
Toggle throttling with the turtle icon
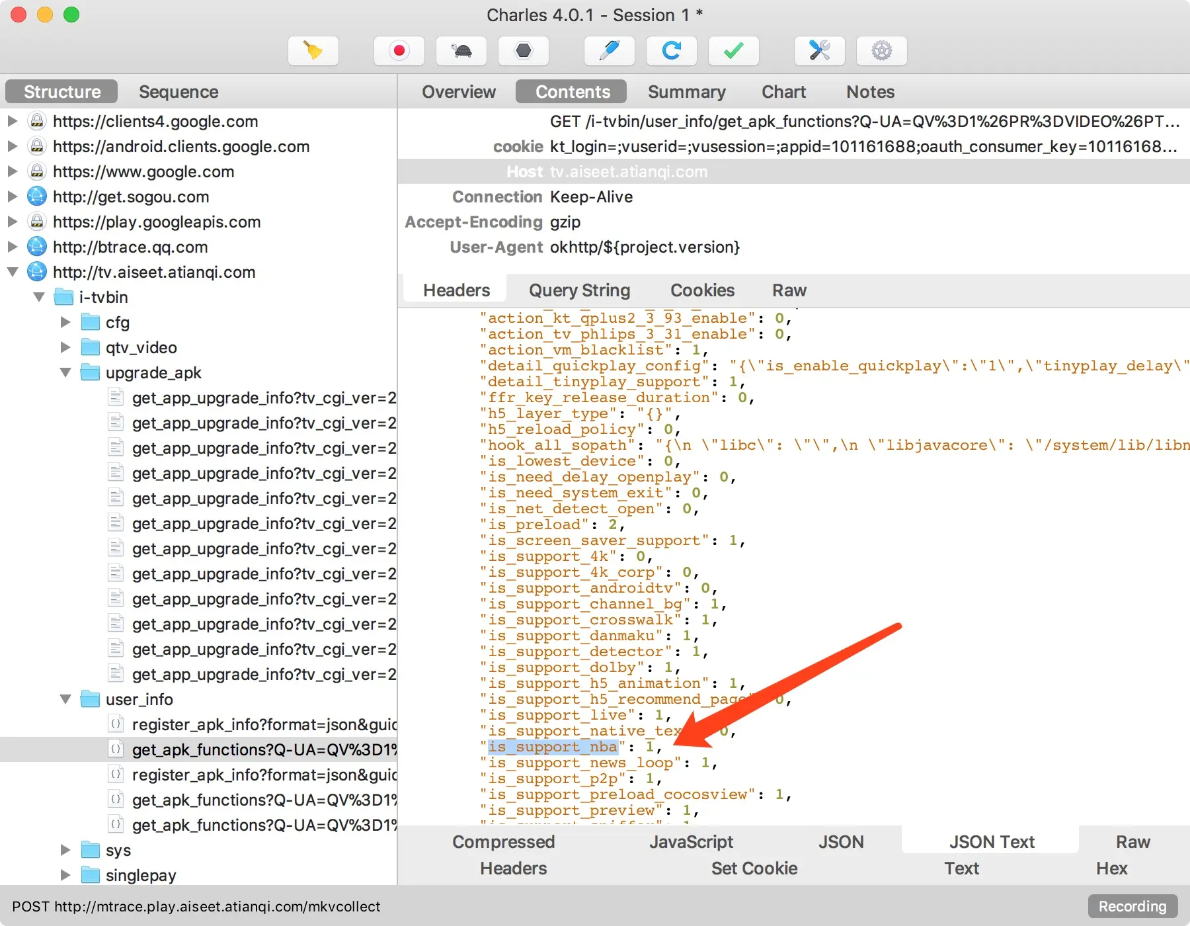click(x=461, y=51)
